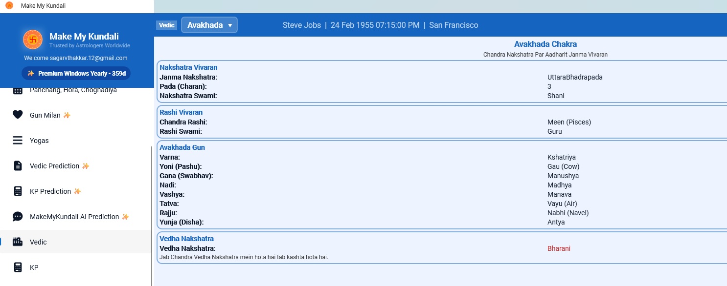727x286 pixels.
Task: Click the sidebar vertical scrollbar
Action: [152, 215]
